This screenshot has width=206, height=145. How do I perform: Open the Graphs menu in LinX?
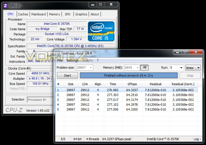(88, 60)
